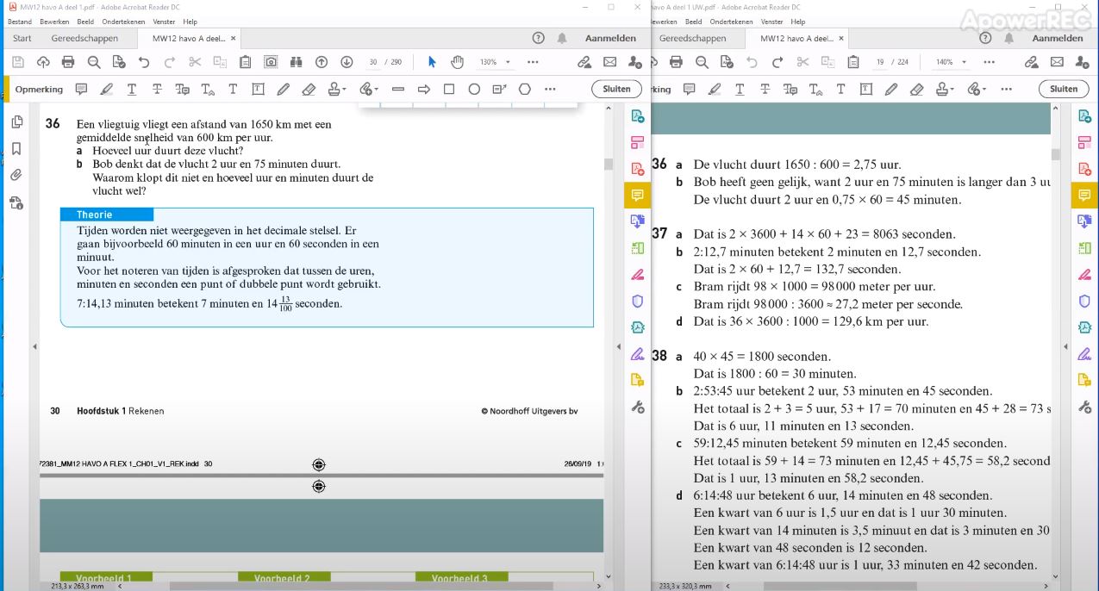
Task: Select eraser tool in right window
Action: [x=916, y=89]
